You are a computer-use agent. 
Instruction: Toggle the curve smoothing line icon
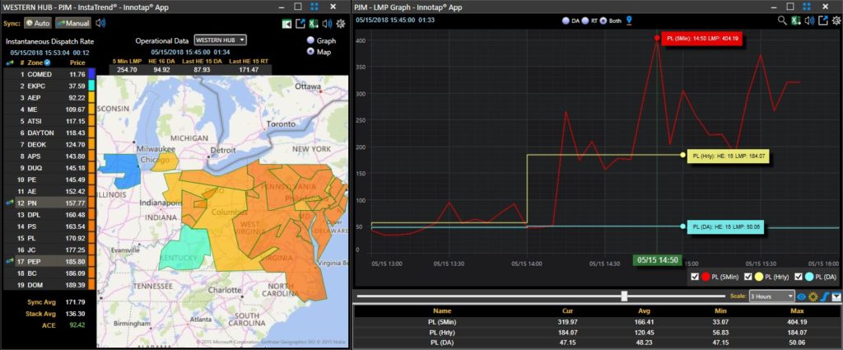click(825, 296)
